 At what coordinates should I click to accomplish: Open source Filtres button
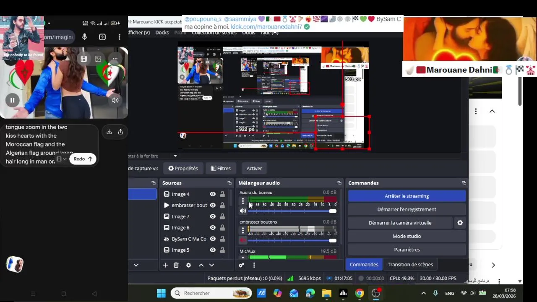tap(221, 168)
